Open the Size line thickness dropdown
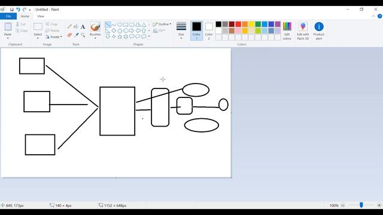This screenshot has width=383, height=215. click(181, 30)
